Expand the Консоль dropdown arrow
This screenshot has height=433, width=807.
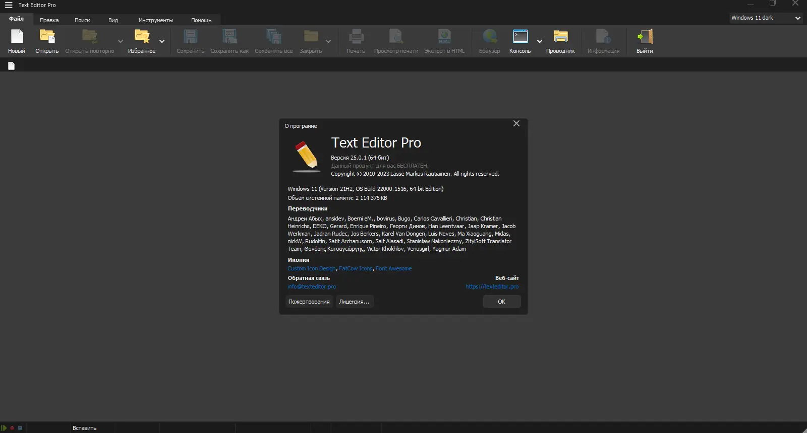pos(540,41)
